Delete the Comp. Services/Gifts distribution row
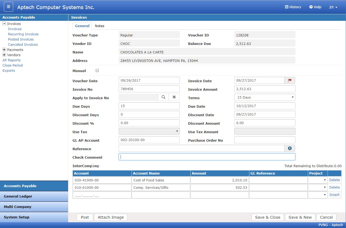346x228 pixels. 334,187
